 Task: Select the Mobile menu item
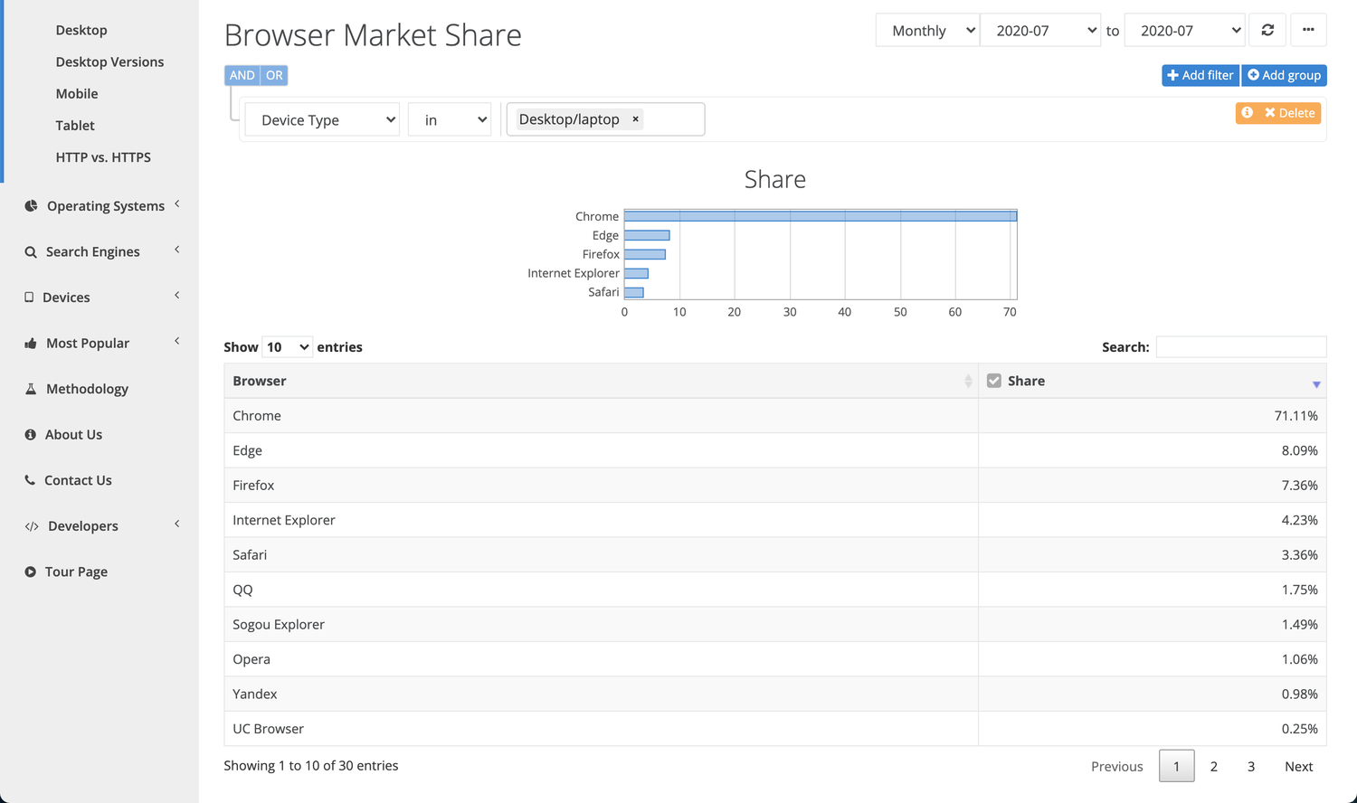(76, 93)
